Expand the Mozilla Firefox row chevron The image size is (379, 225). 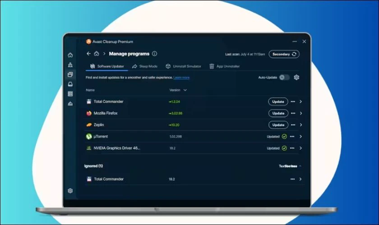301,113
